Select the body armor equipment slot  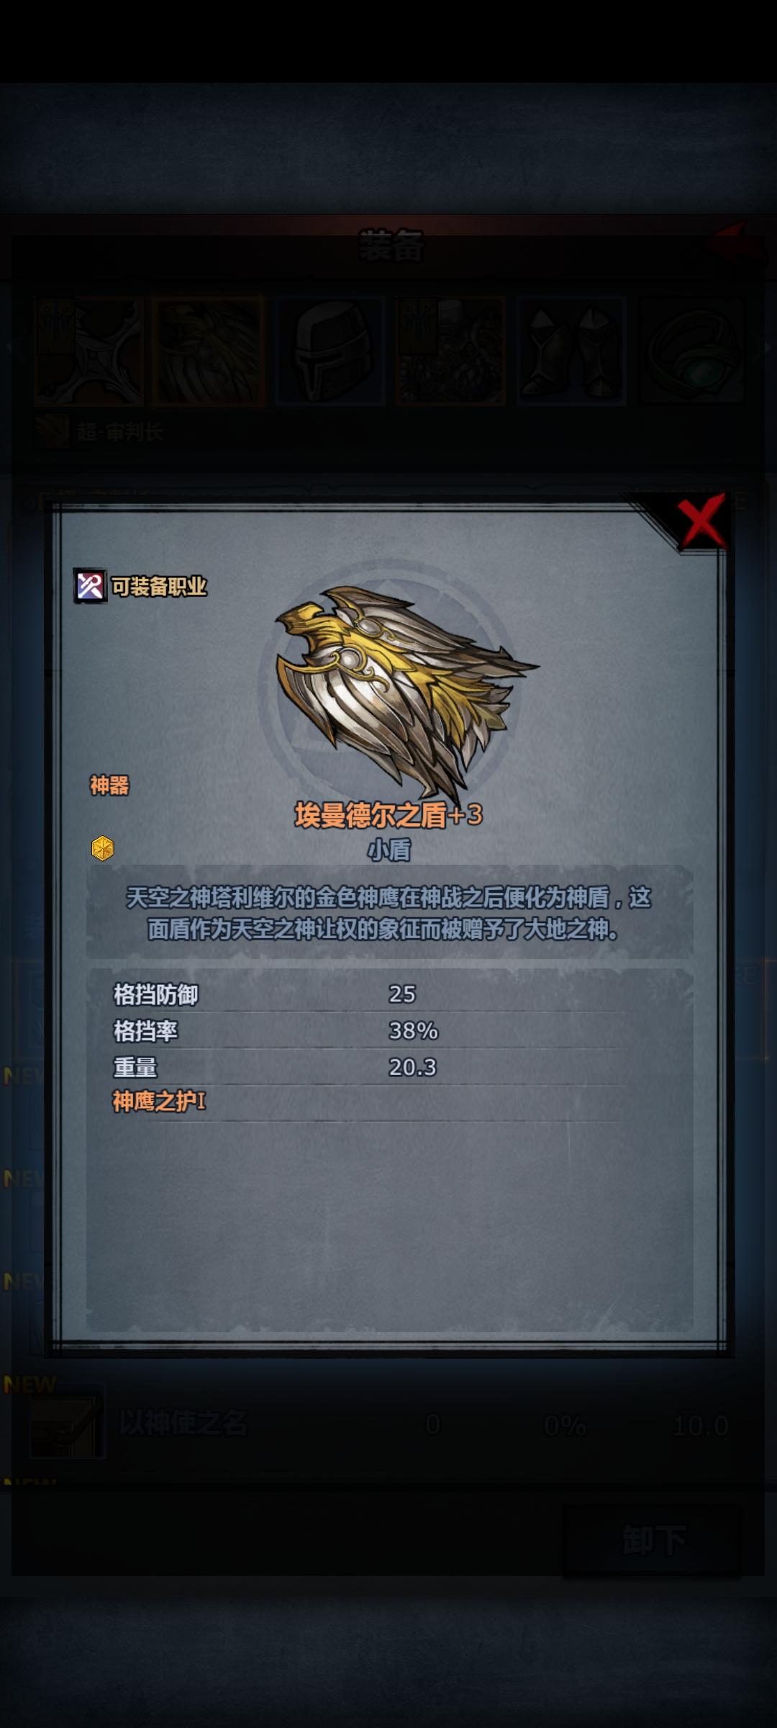(x=450, y=351)
